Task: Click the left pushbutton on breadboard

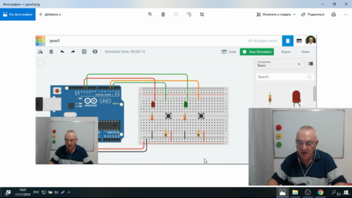Action: 168,116
